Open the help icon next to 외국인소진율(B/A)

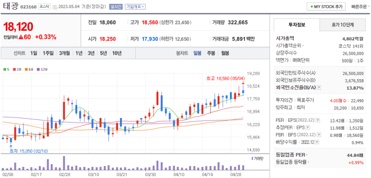pyautogui.click(x=319, y=87)
